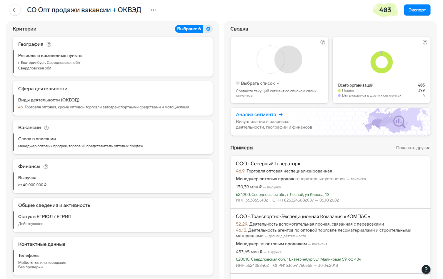Click ОКВЭД code 52.29 line

coord(310,224)
